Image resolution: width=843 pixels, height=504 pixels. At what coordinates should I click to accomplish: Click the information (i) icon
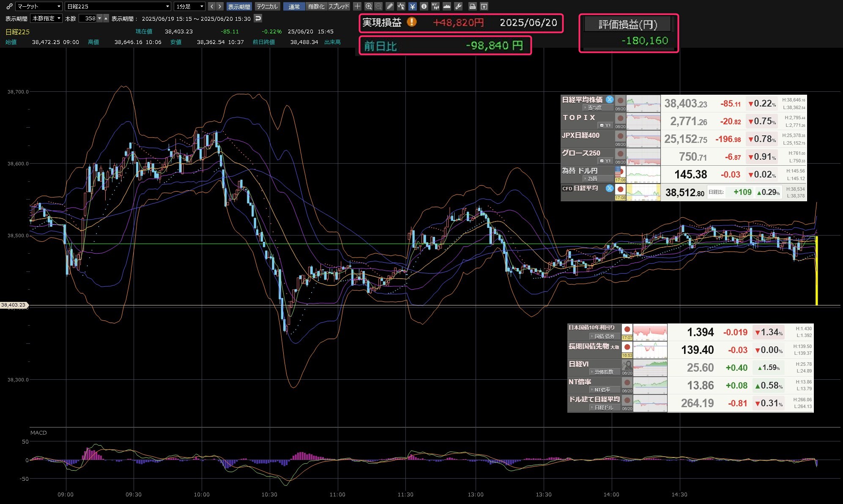click(x=424, y=6)
